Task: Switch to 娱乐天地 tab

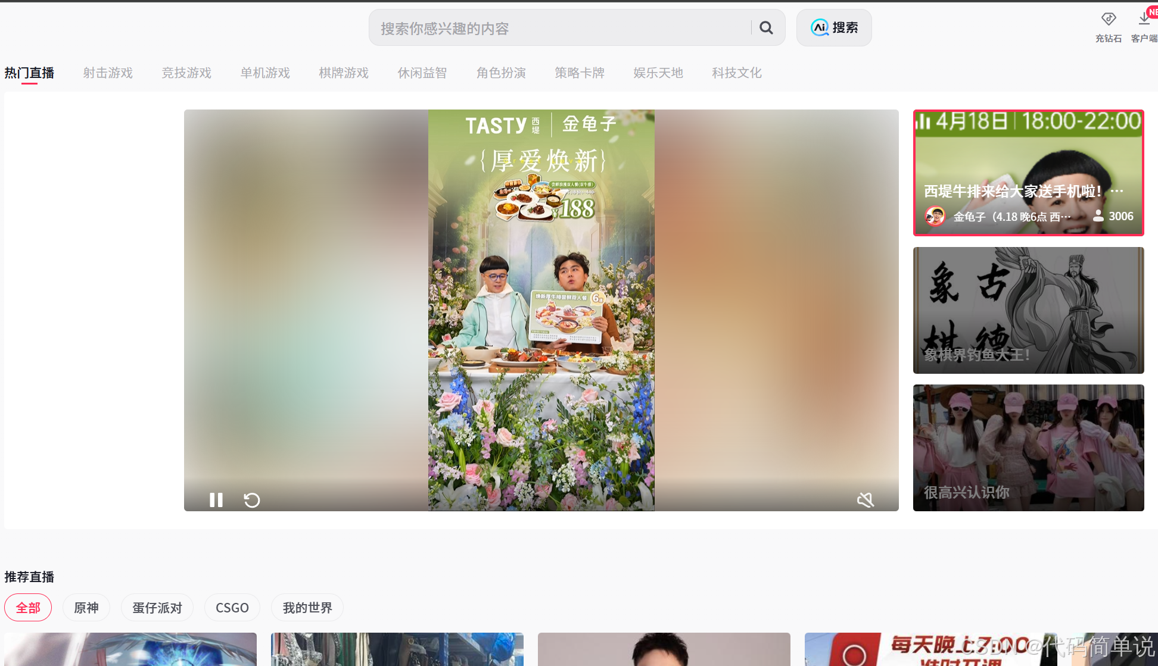Action: (x=658, y=73)
